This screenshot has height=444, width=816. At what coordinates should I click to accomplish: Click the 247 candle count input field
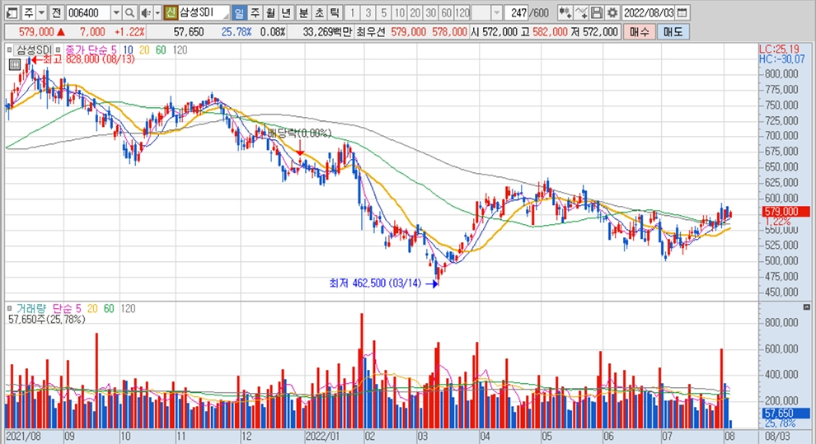coord(518,13)
